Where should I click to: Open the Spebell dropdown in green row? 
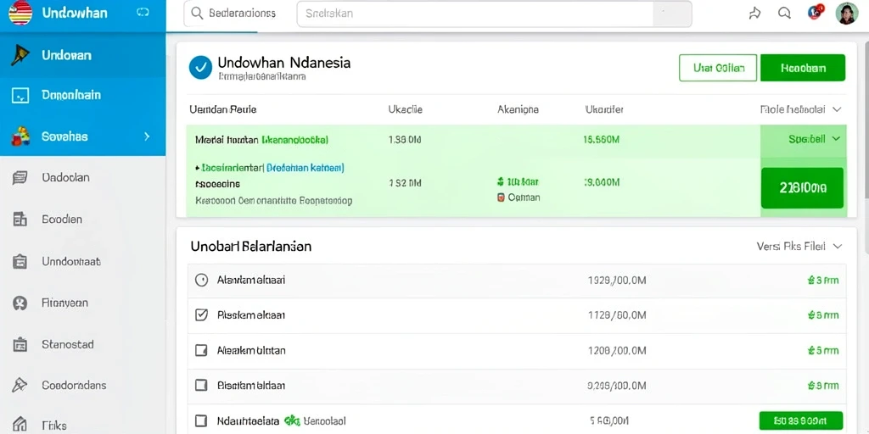click(814, 139)
